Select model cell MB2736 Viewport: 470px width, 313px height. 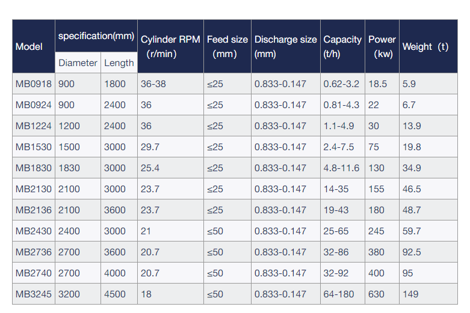pyautogui.click(x=34, y=252)
